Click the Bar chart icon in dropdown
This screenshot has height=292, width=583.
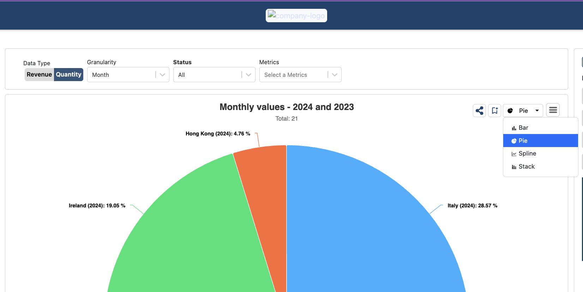[514, 128]
